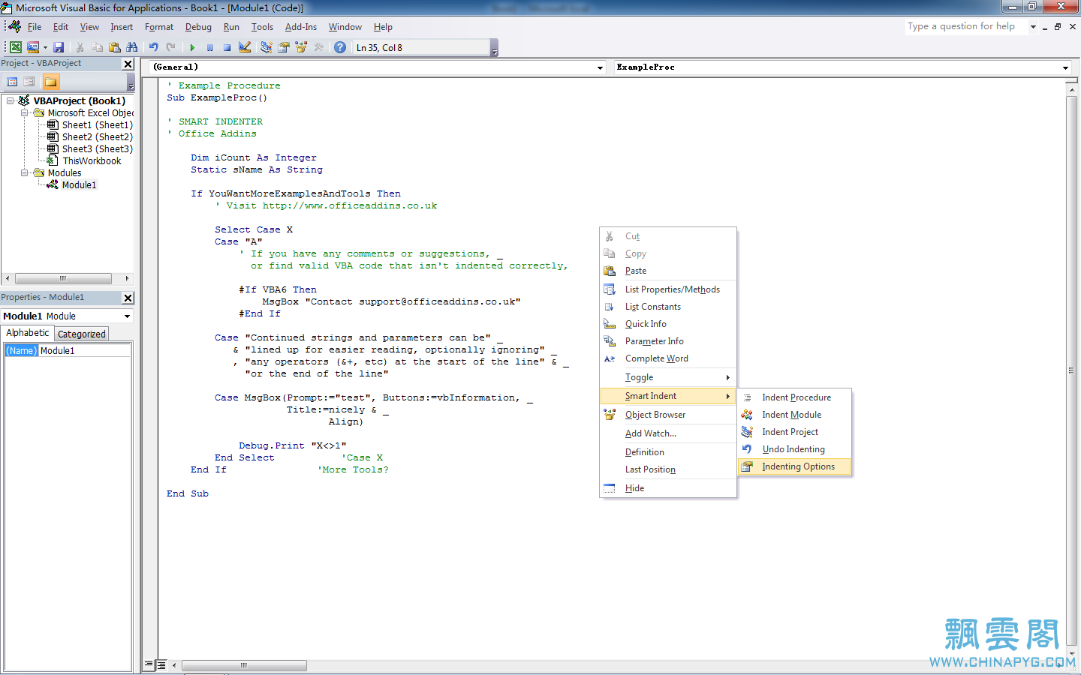Open Object Browser toolbar icon
This screenshot has width=1081, height=675.
point(301,47)
